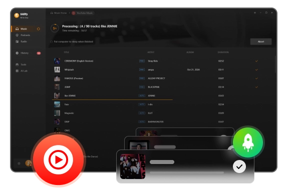Click the format badge on the JUMP row
The image size is (288, 189).
click(x=142, y=87)
